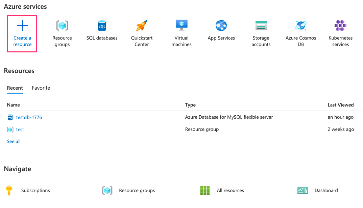Click Resource groups under Navigate

137,190
